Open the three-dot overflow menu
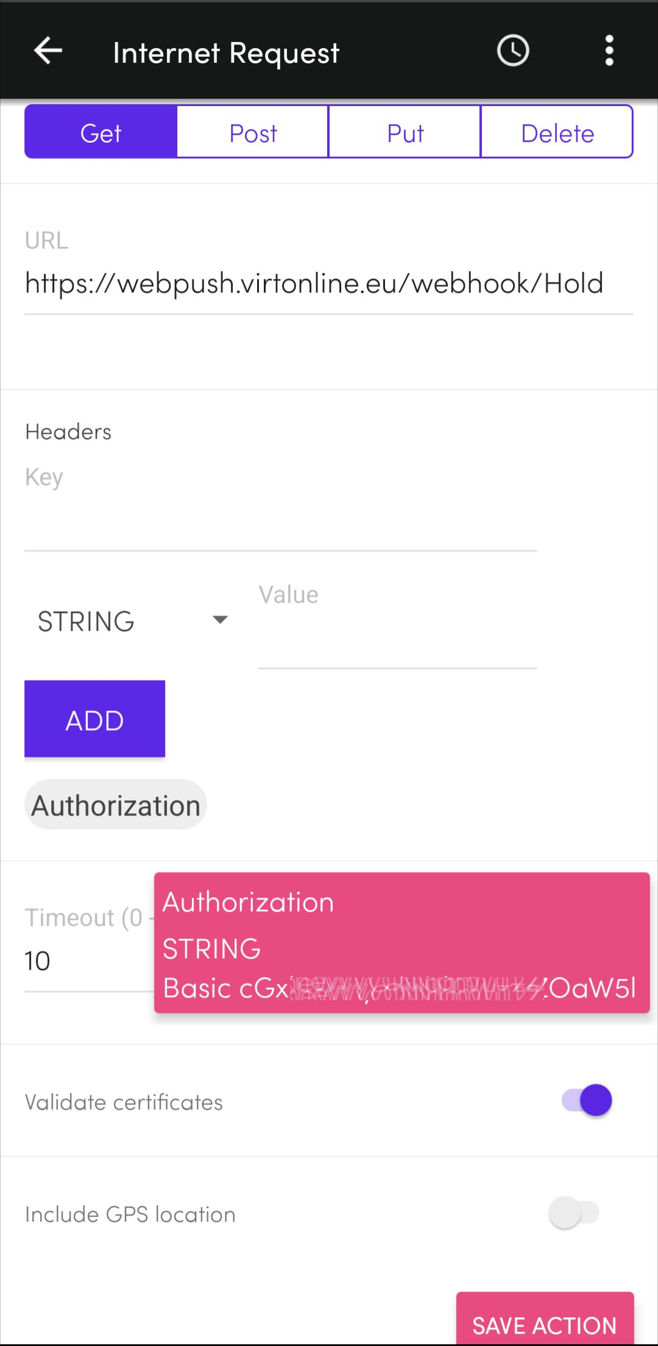Screen dimensions: 658x1346 coord(609,51)
